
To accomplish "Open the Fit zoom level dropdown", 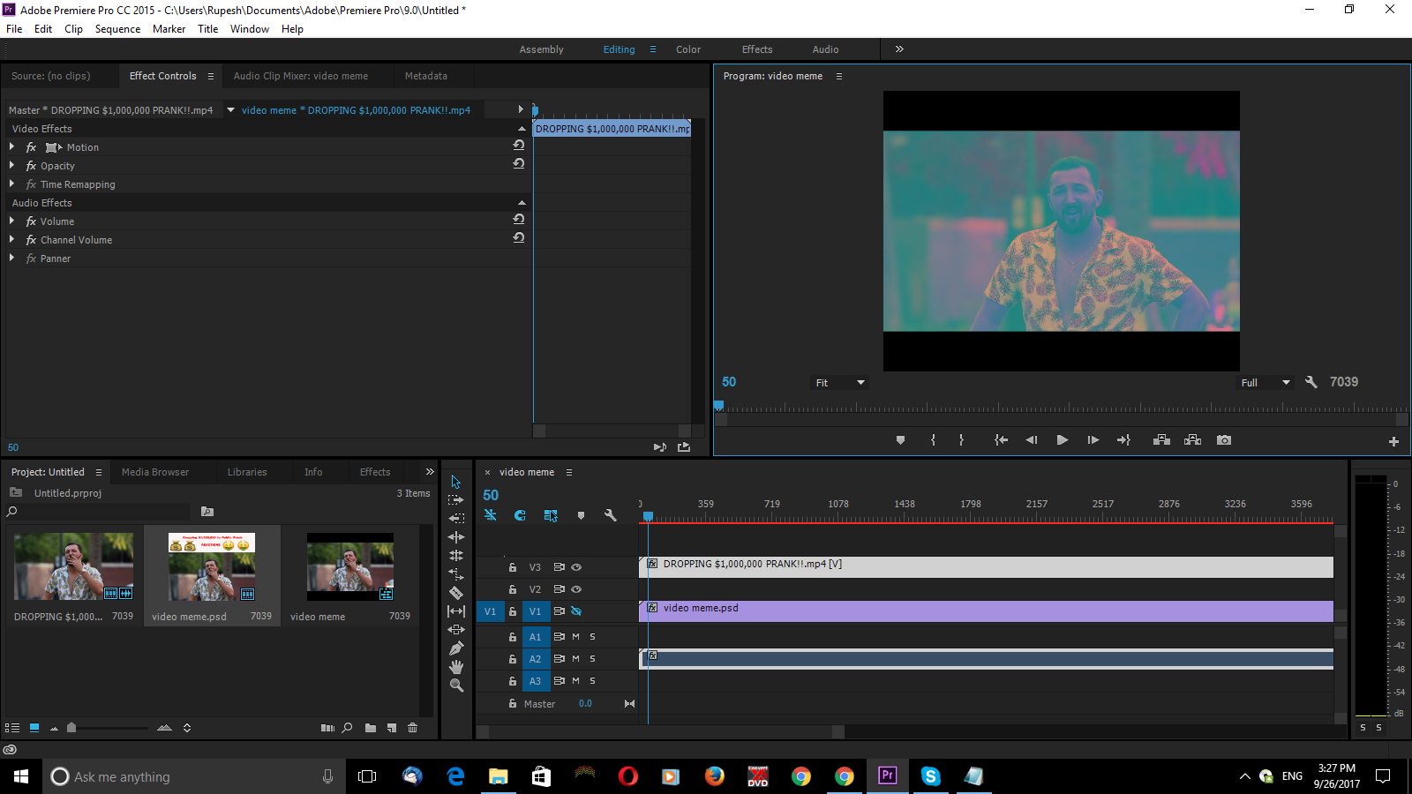I will pos(839,383).
